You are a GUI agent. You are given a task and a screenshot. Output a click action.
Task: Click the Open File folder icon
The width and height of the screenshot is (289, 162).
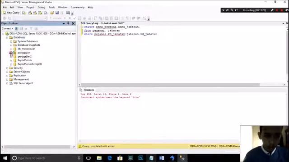pos(52,13)
